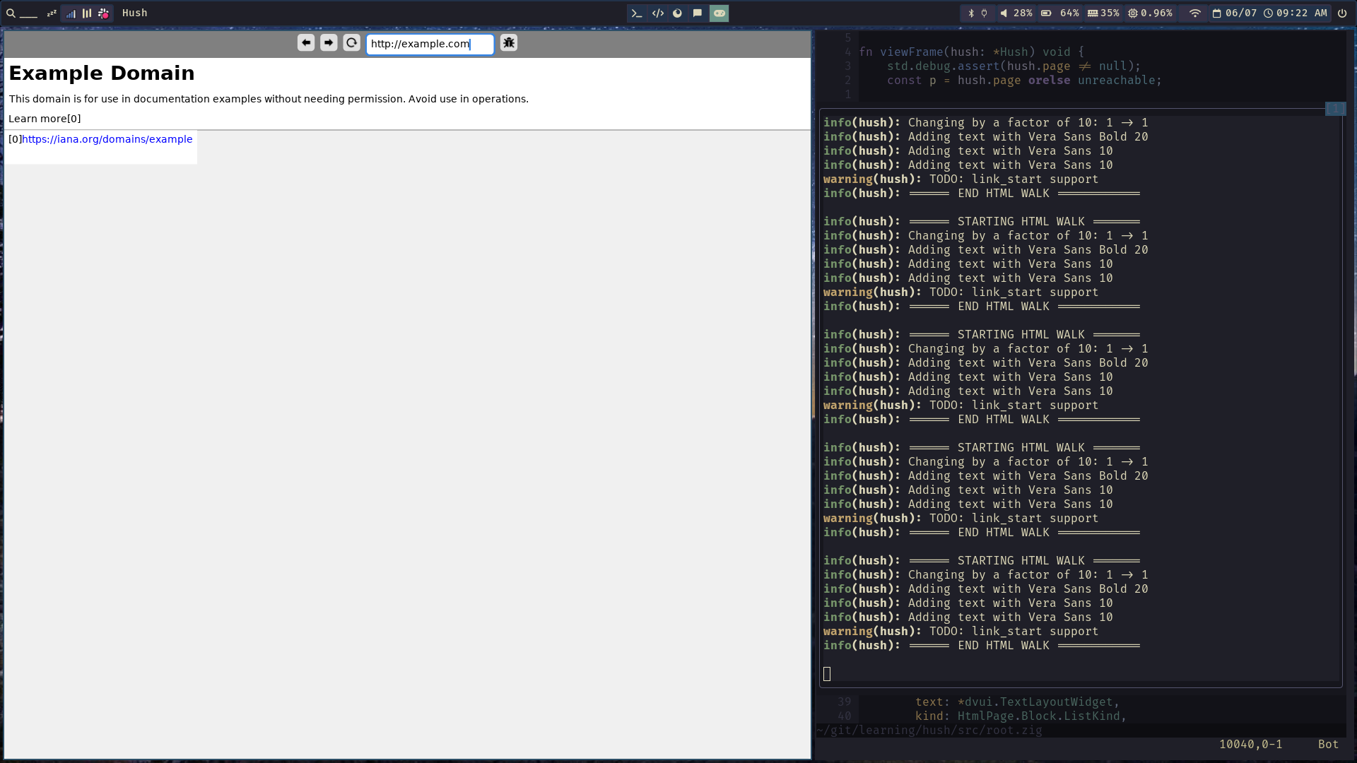Click the battery 64% indicator
1357x763 pixels.
pyautogui.click(x=1060, y=13)
